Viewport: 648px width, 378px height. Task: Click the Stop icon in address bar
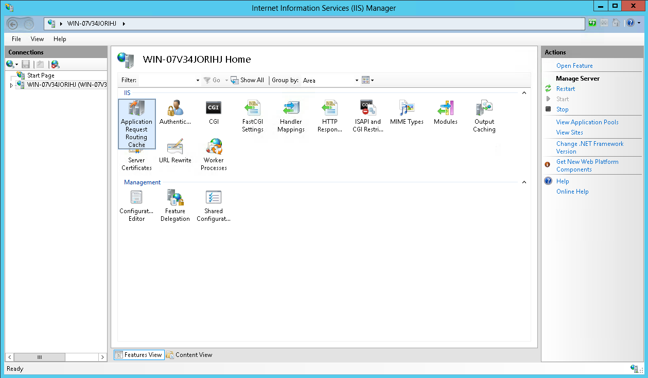click(x=604, y=23)
